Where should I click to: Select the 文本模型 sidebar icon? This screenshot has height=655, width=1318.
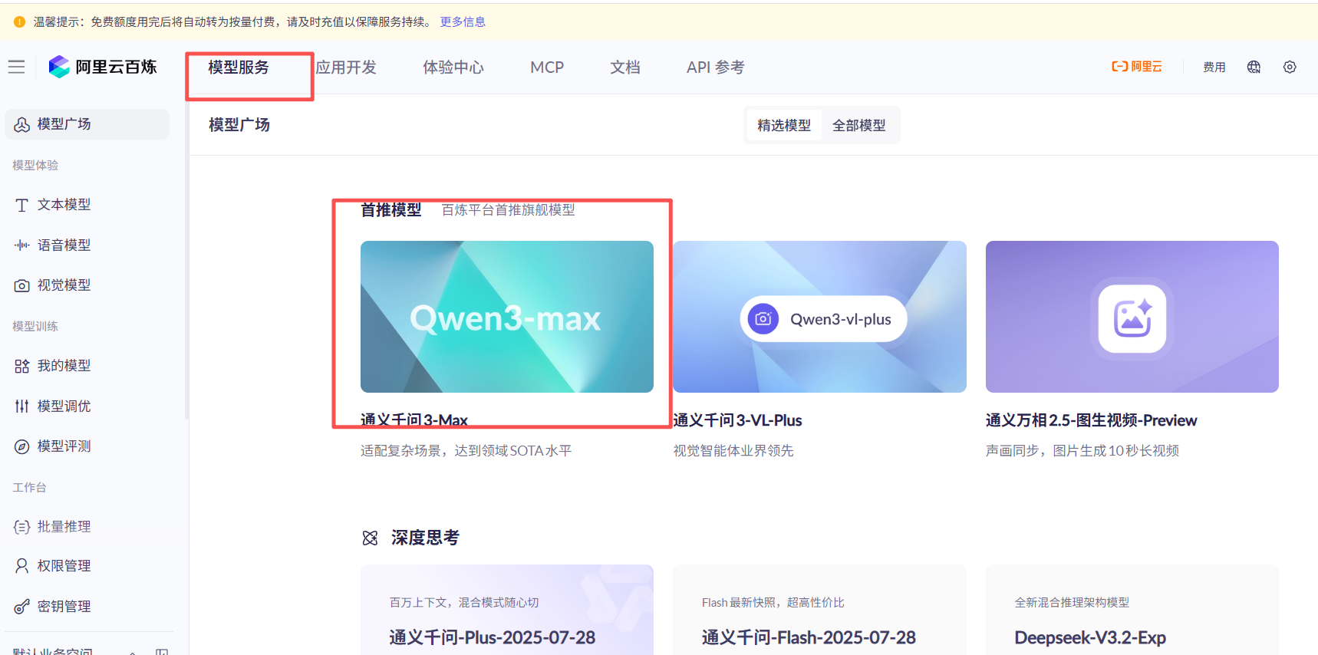click(x=21, y=205)
